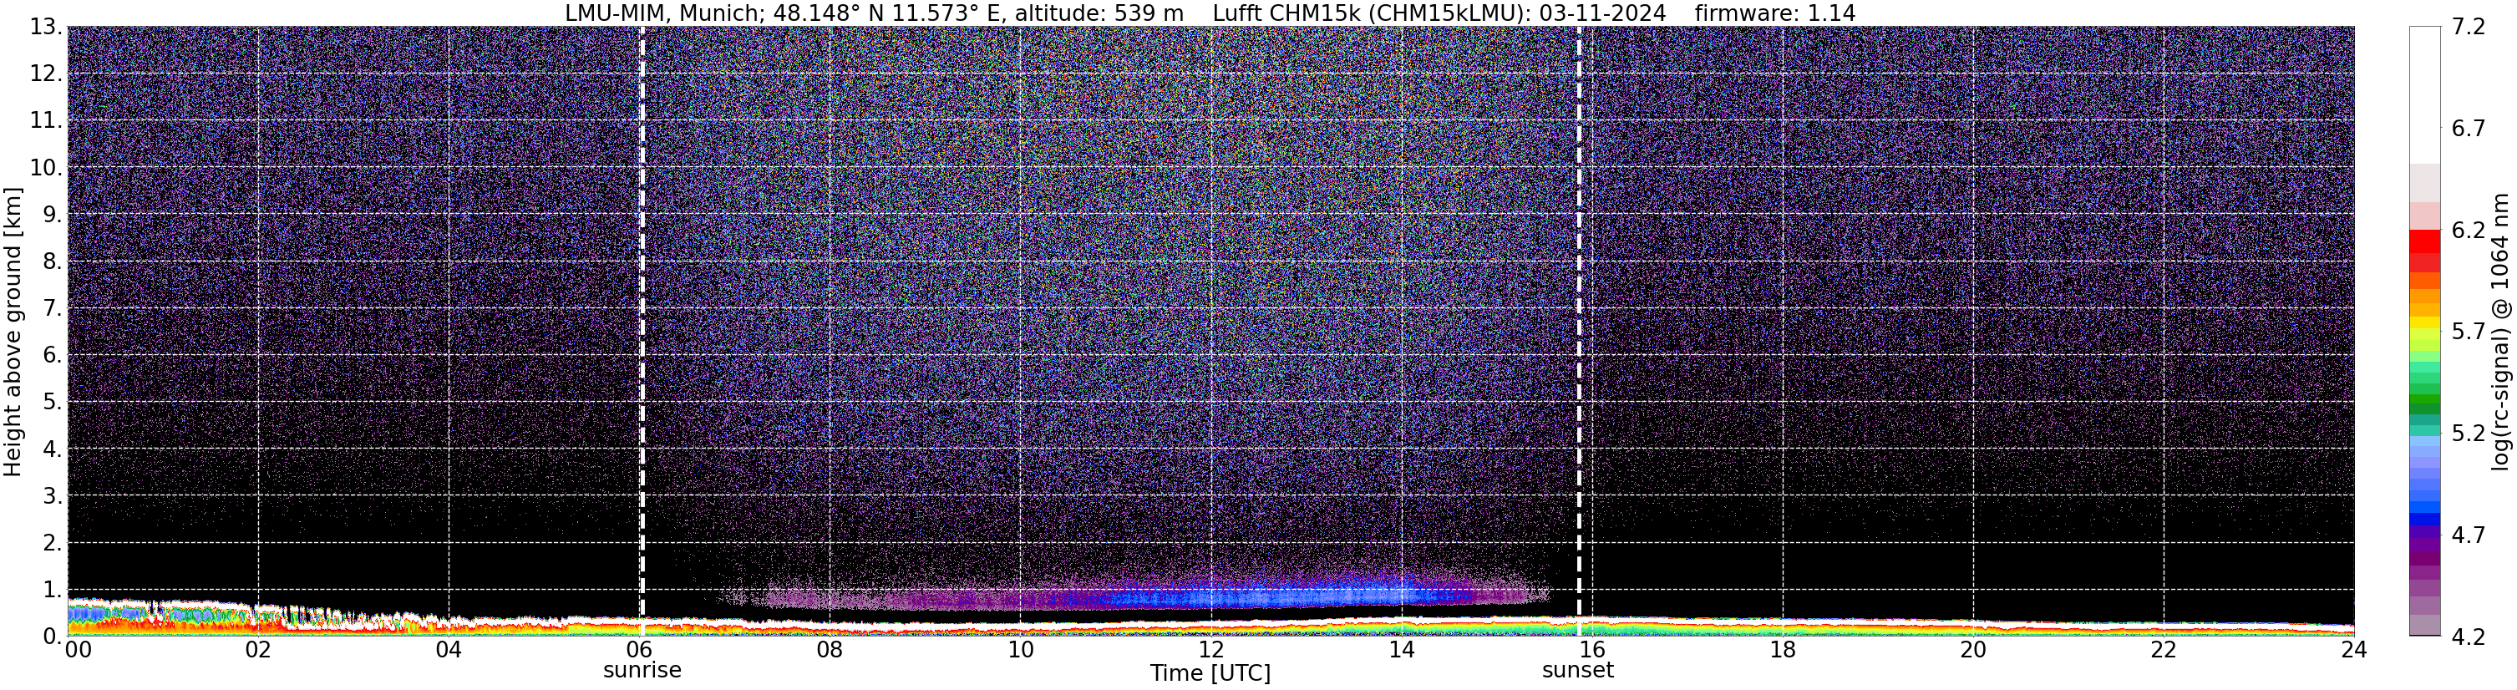
Task: Click the '08' time axis tick label
Action: [830, 650]
